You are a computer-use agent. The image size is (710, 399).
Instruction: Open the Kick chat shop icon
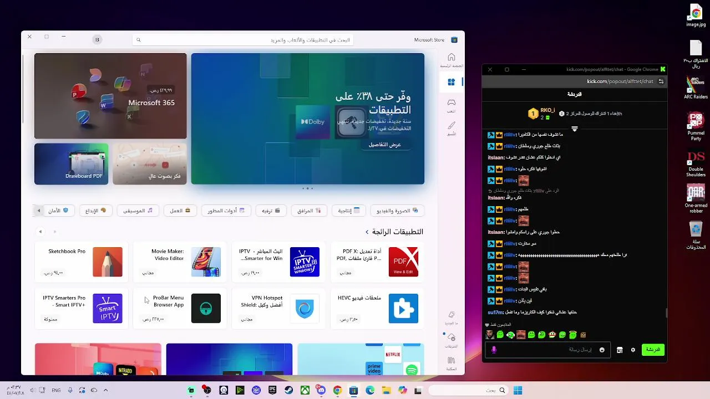click(x=620, y=350)
